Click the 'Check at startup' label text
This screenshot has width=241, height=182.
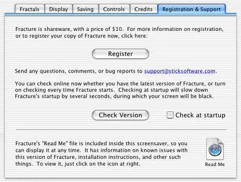click(x=201, y=115)
